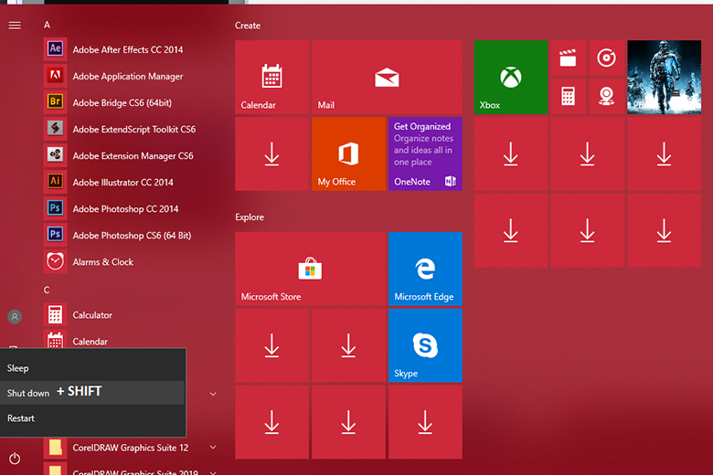Select Sleep from power menu
The width and height of the screenshot is (713, 475).
18,368
